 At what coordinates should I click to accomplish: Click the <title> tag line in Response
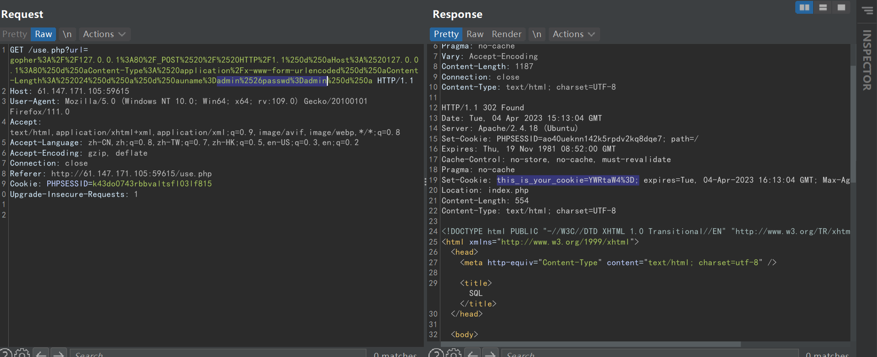(x=476, y=283)
